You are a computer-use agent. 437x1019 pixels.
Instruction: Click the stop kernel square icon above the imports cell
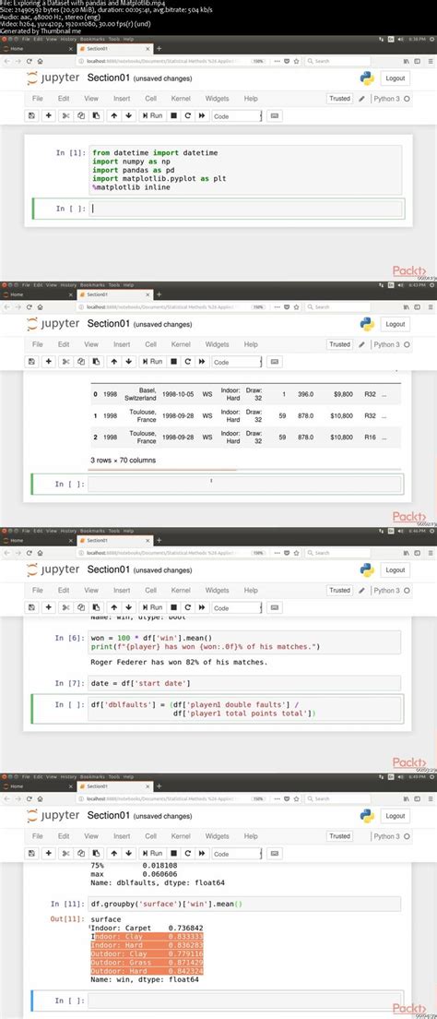pyautogui.click(x=173, y=115)
